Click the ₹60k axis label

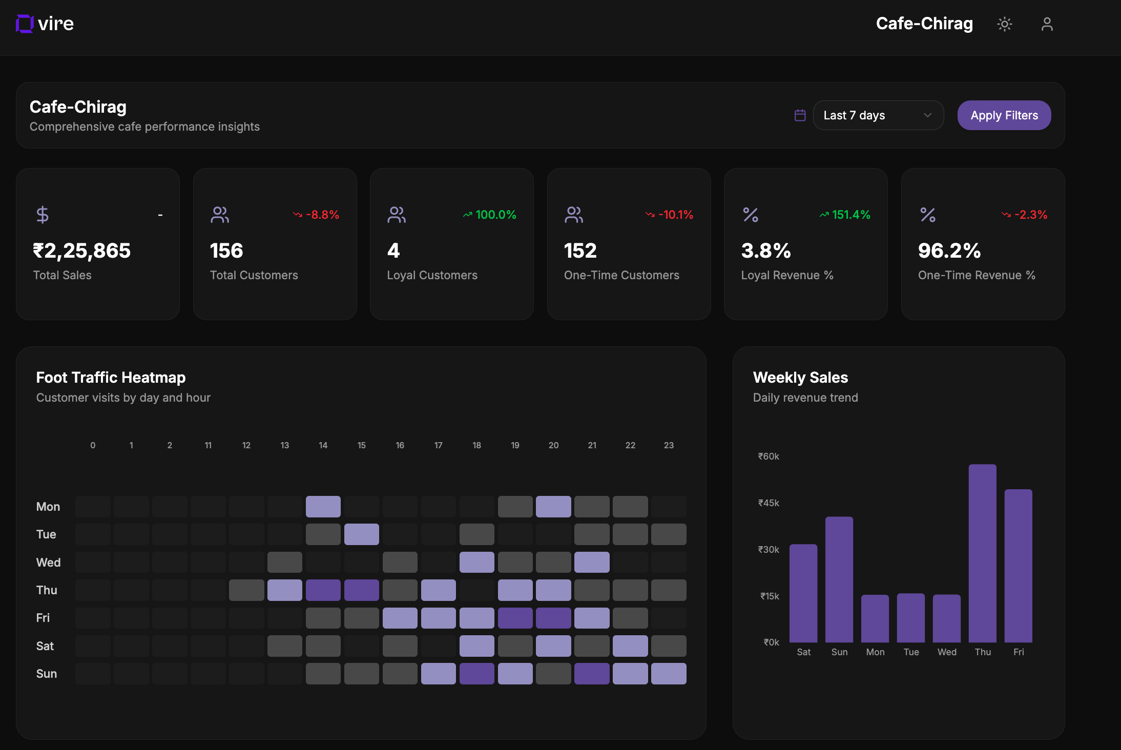(x=769, y=456)
